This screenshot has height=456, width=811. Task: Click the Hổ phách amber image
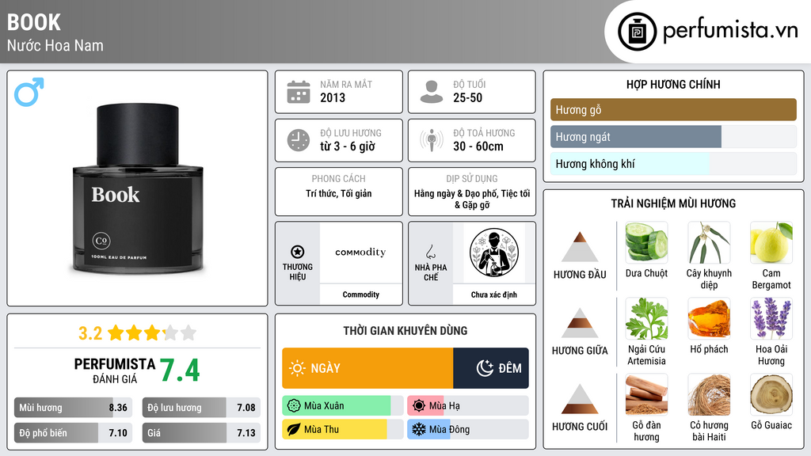pyautogui.click(x=709, y=318)
